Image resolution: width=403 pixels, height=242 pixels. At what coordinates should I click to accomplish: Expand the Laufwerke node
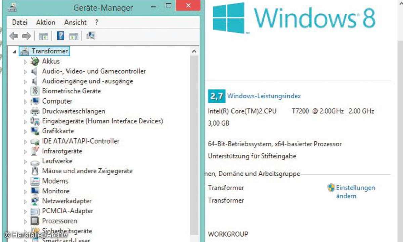(25, 162)
